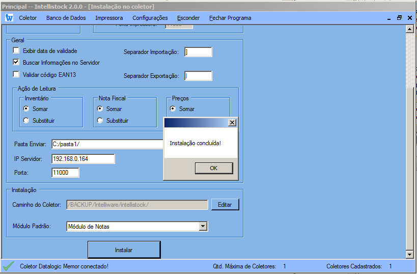The height and width of the screenshot is (274, 417).
Task: Open the Módulo Padrão dropdown
Action: [x=203, y=227]
